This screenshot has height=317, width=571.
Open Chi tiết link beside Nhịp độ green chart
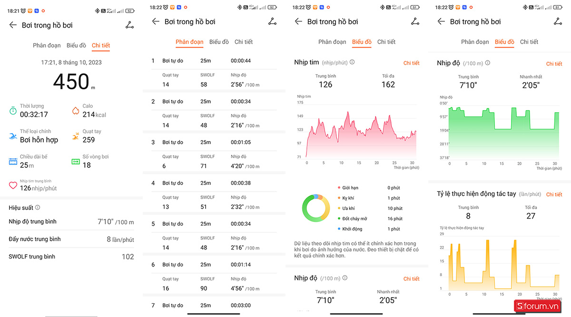coord(554,64)
